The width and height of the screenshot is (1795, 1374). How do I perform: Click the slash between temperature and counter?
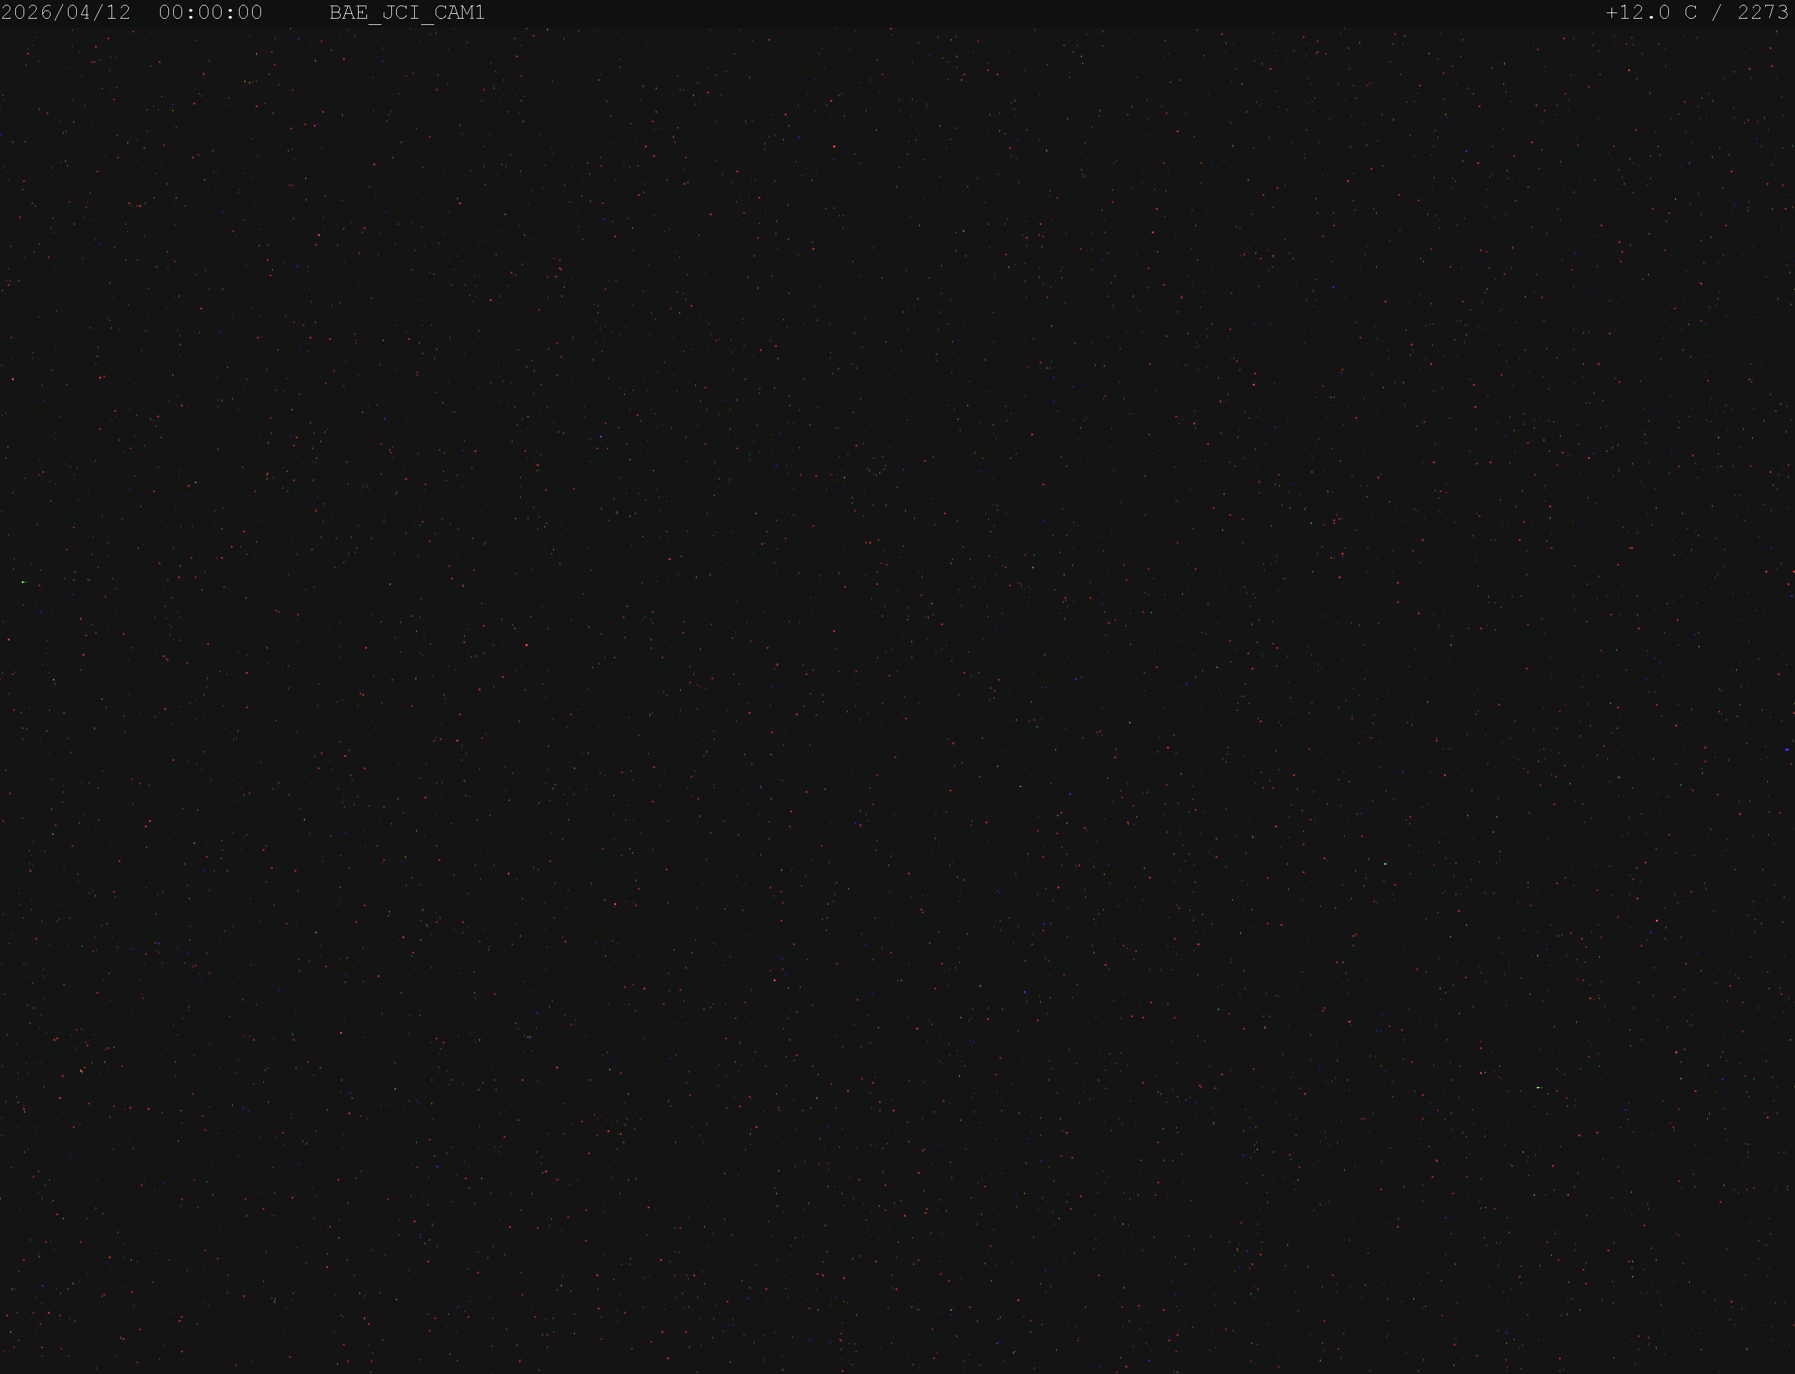[1717, 13]
